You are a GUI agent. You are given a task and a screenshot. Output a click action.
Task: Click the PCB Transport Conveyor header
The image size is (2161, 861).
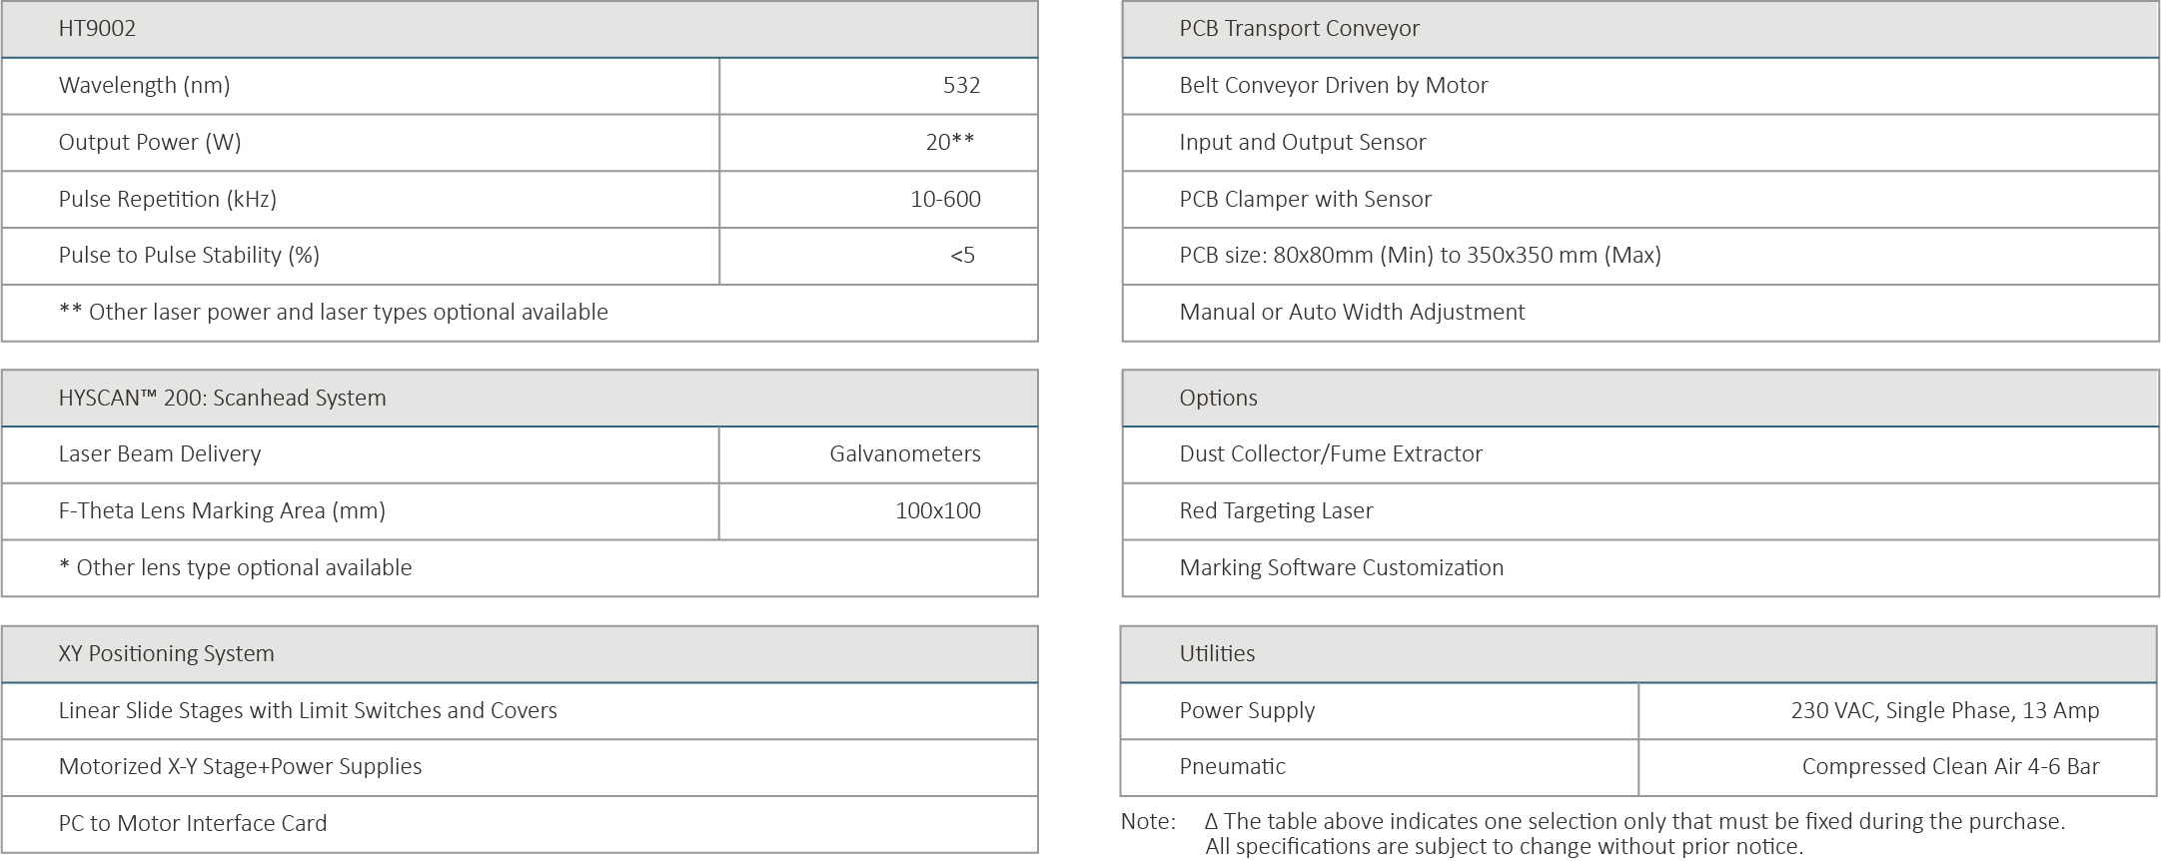click(x=1299, y=29)
